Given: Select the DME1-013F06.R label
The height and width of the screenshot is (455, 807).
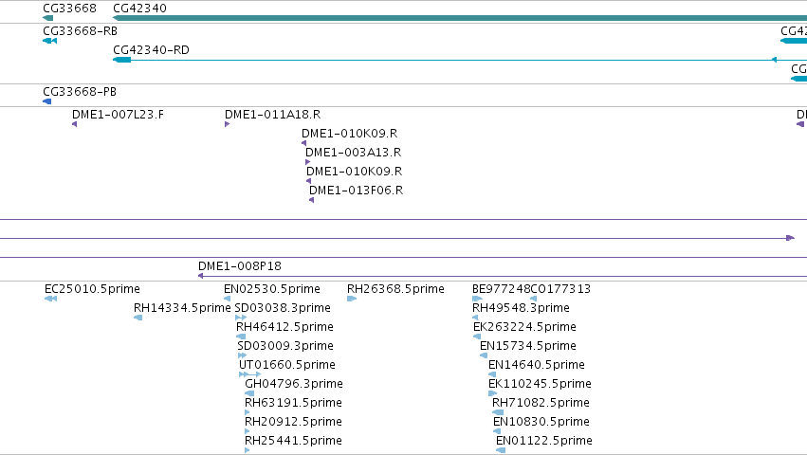Looking at the screenshot, I should pyautogui.click(x=357, y=191).
